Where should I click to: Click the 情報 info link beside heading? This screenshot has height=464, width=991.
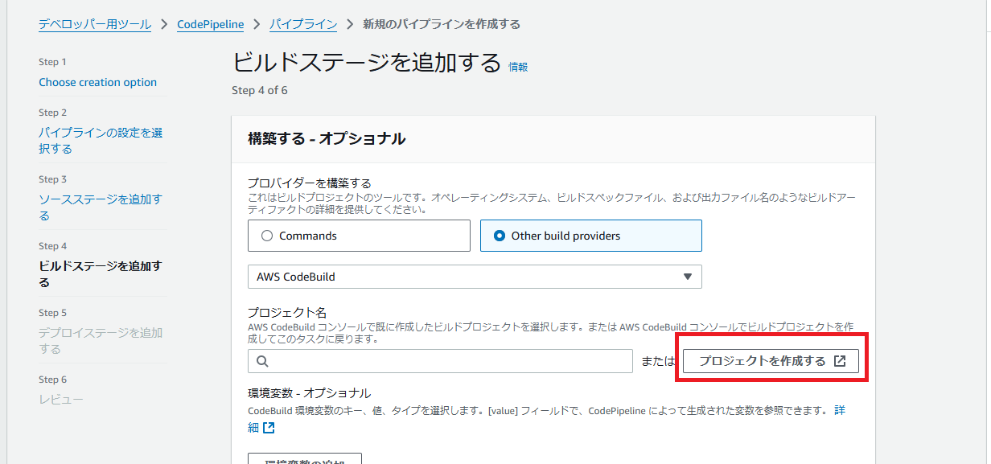(518, 67)
